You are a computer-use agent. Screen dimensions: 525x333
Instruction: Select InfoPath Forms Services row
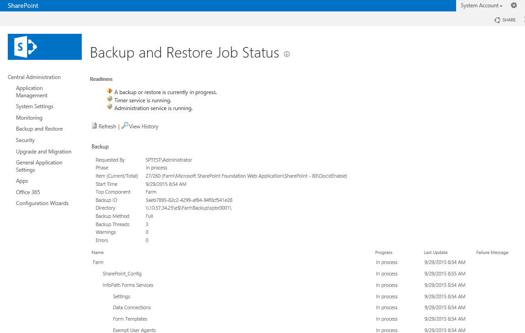tap(128, 285)
